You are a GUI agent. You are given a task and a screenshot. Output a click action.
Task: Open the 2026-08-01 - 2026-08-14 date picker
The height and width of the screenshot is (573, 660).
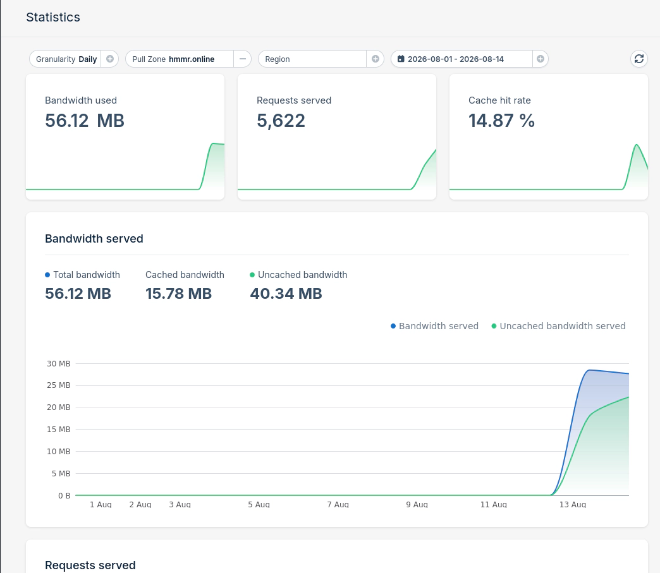pyautogui.click(x=461, y=59)
